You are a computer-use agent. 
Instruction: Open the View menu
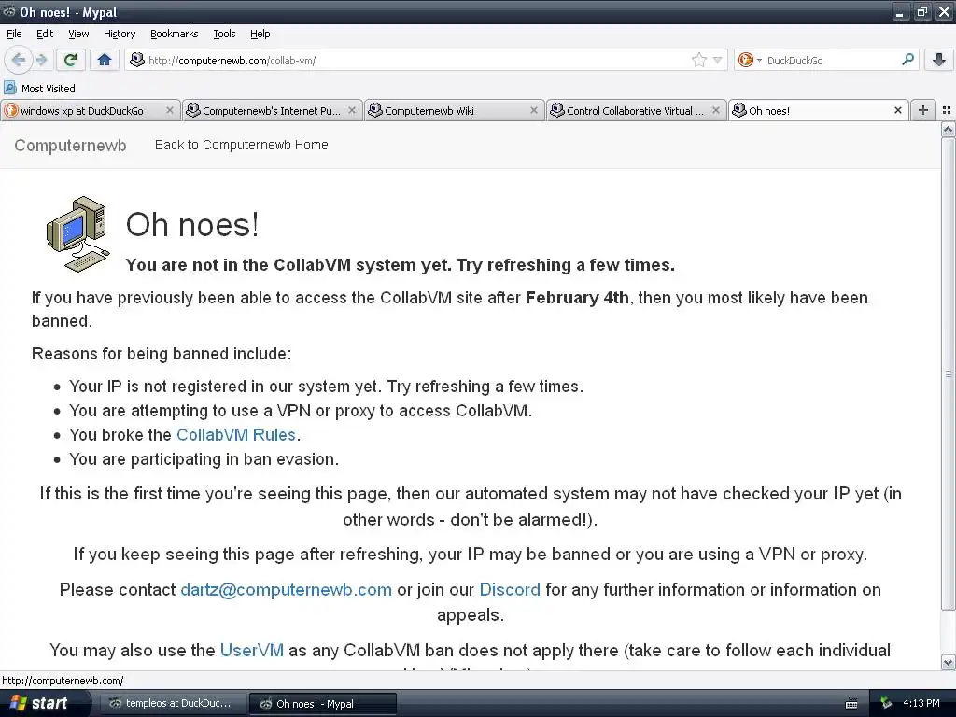pos(78,34)
